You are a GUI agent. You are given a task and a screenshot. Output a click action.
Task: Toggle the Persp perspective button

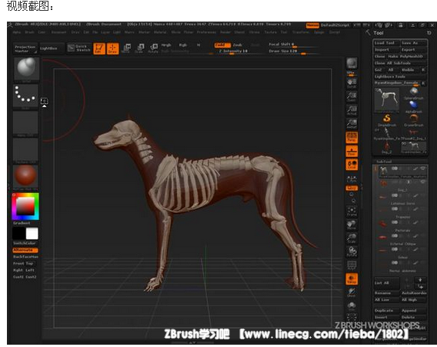point(352,138)
